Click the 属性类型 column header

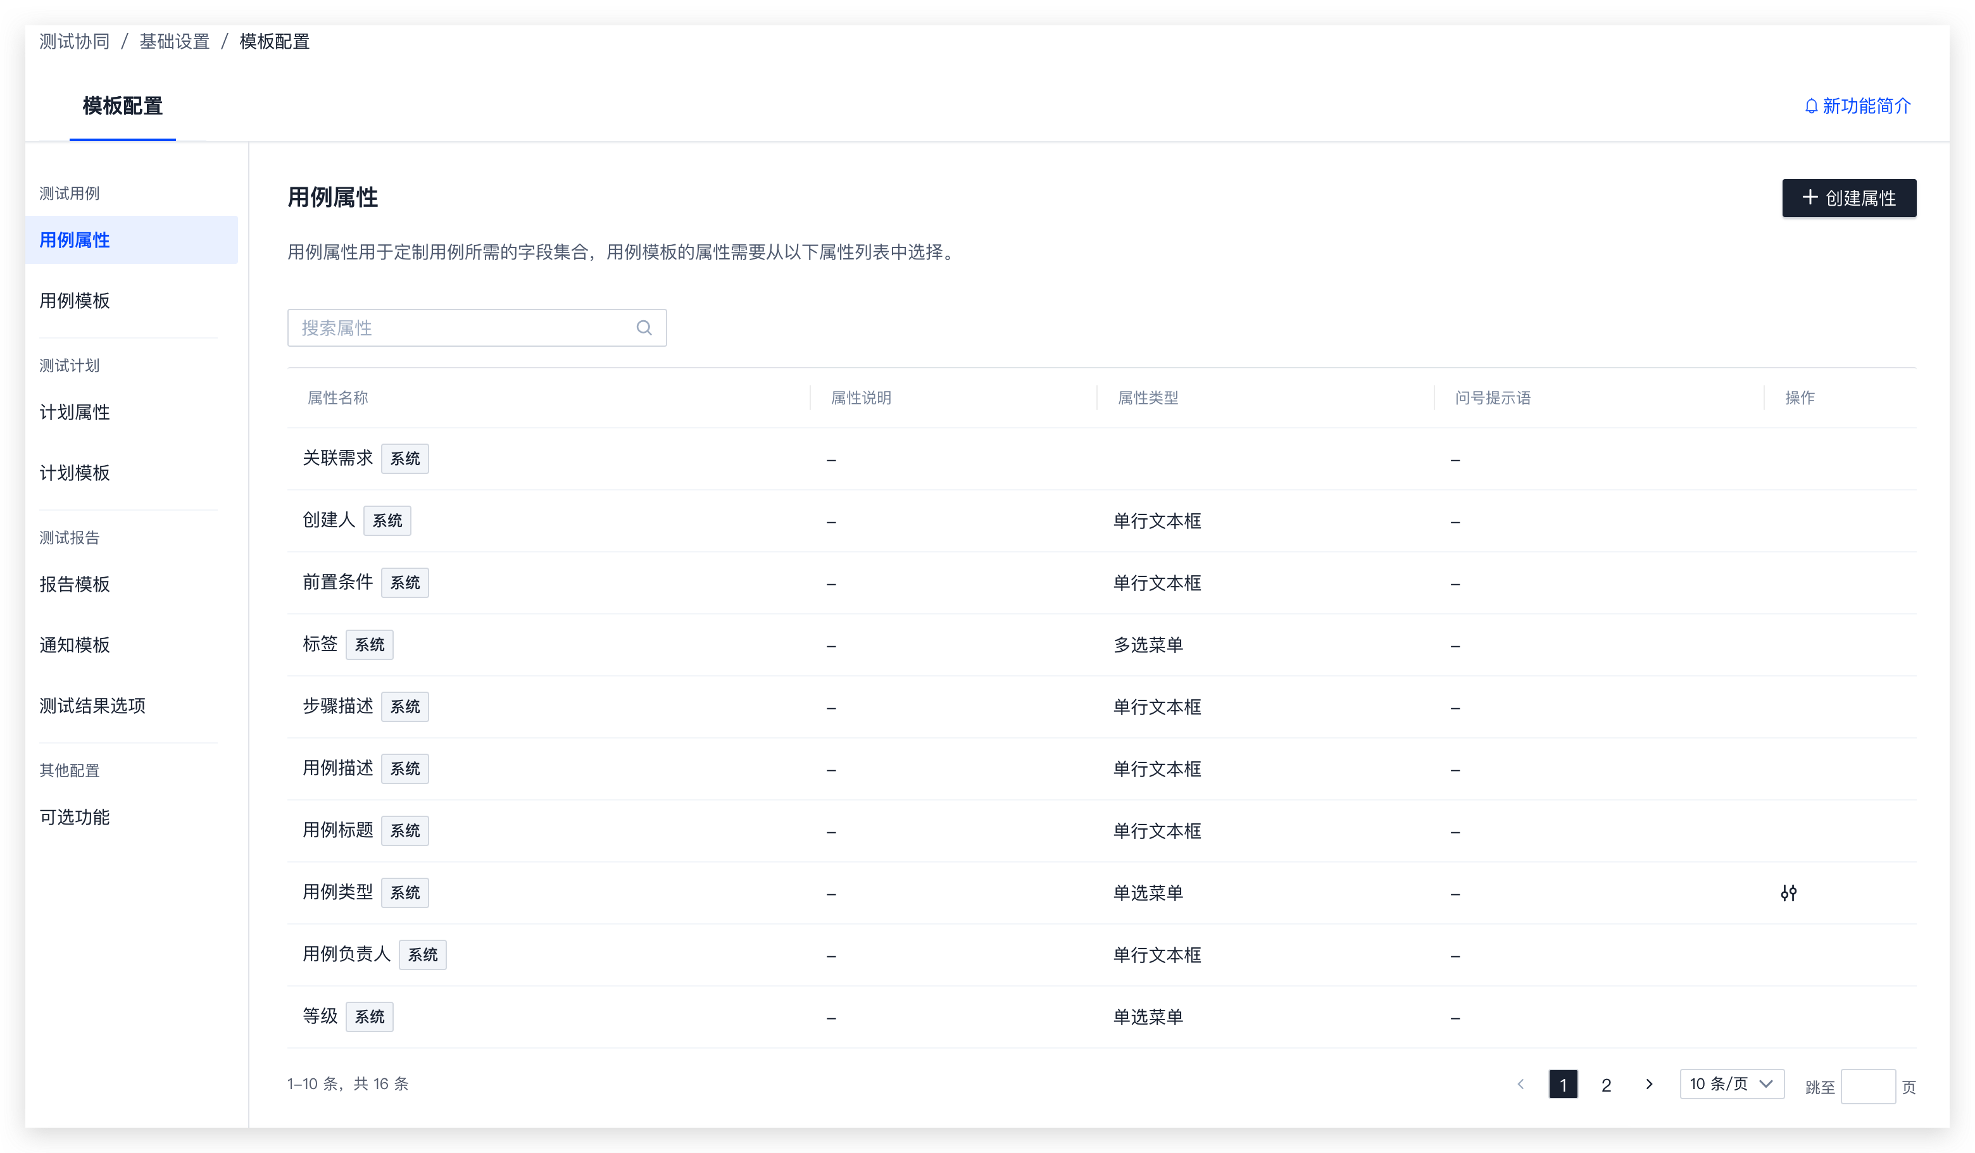1148,398
